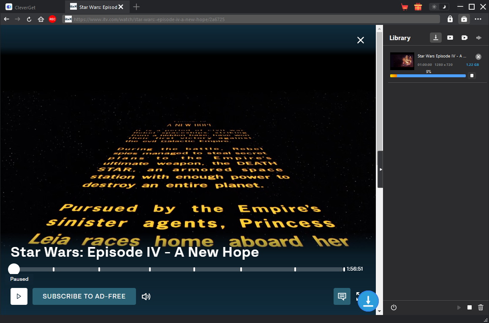489x323 pixels.
Task: Mute the video volume speaker
Action: pyautogui.click(x=146, y=296)
